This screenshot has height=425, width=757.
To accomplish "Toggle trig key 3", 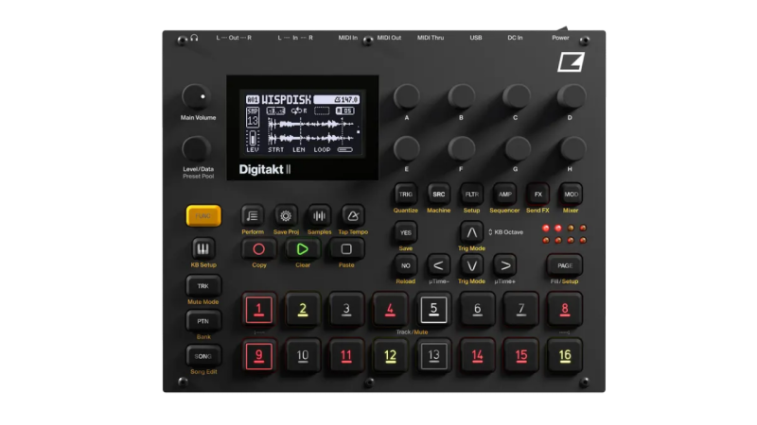I will click(x=346, y=310).
